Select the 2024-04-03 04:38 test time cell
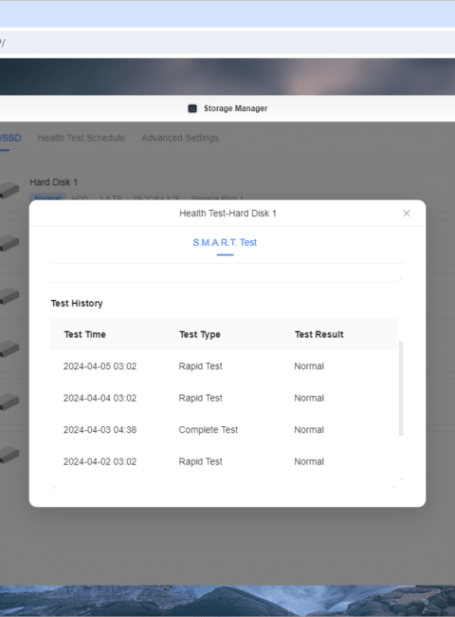 100,430
